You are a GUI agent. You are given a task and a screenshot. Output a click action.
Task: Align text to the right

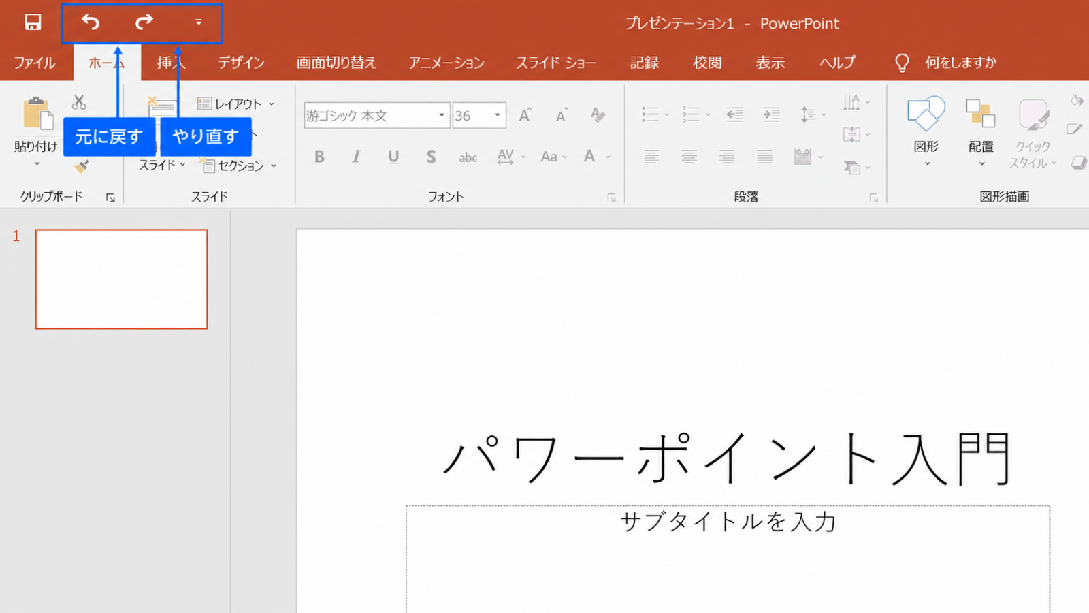click(x=727, y=157)
